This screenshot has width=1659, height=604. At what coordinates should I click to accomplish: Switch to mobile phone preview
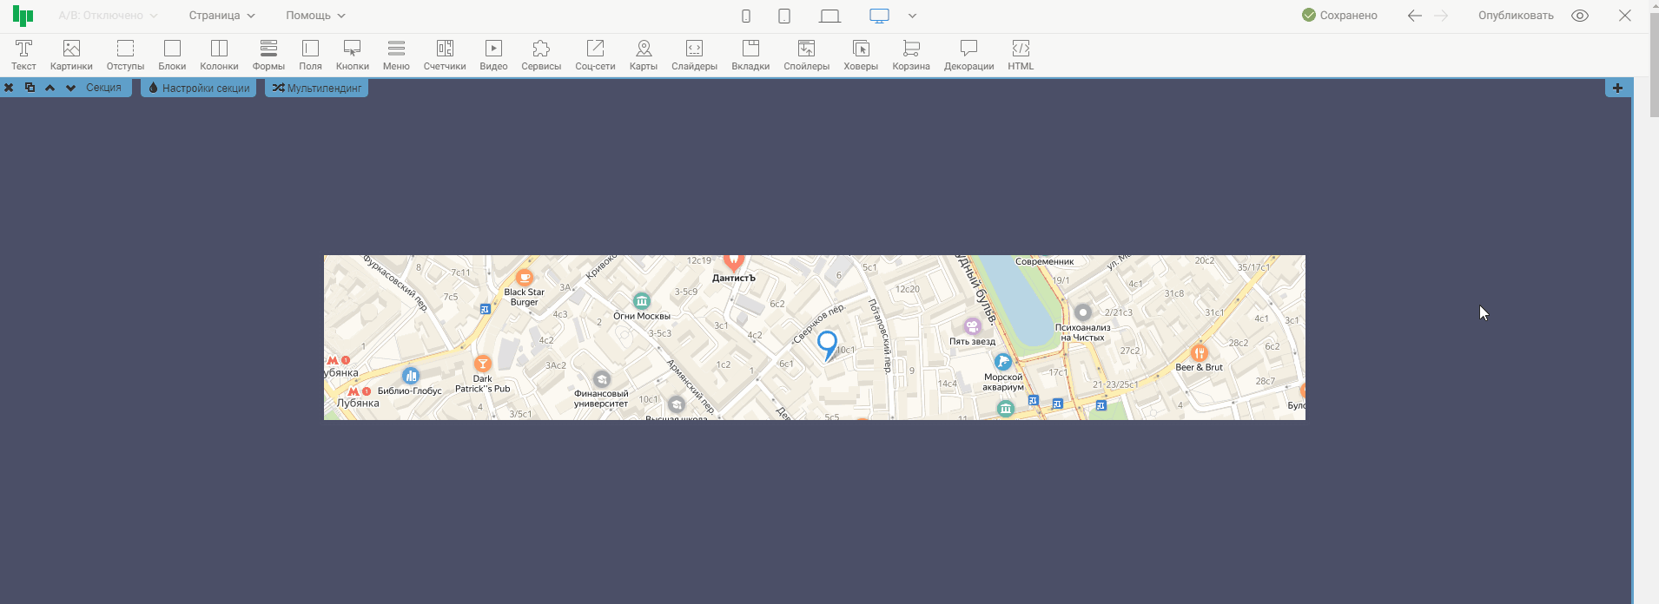click(746, 16)
